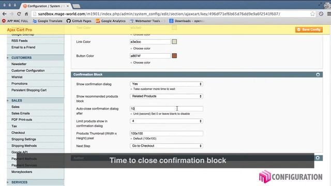
Task: Open the Show confirmation dialog dropdown
Action: [167, 84]
